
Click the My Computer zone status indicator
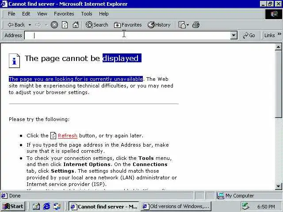tap(235, 196)
